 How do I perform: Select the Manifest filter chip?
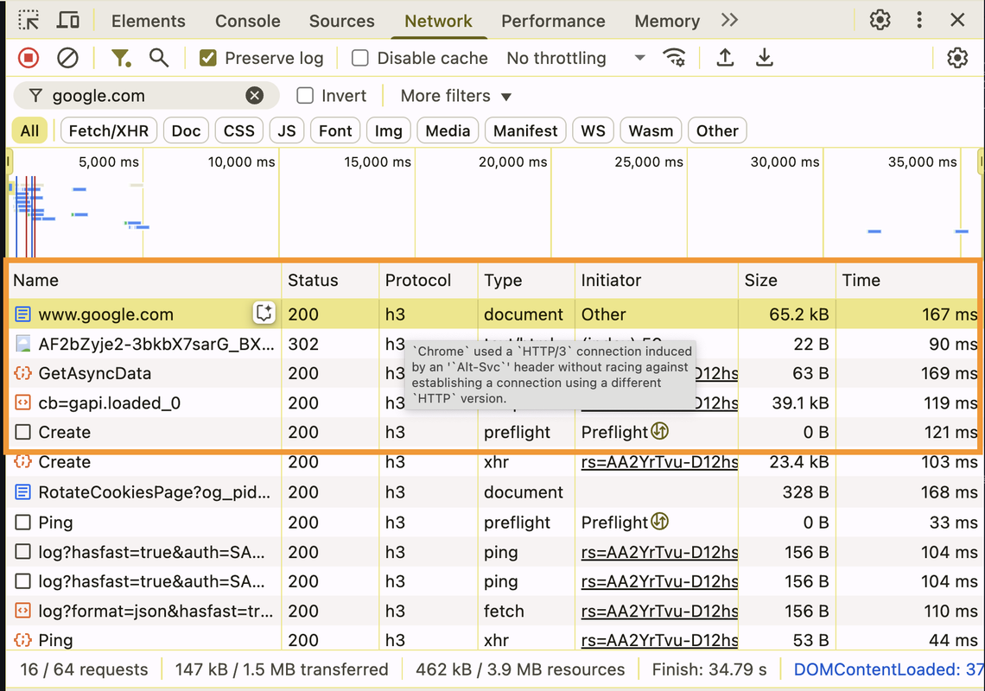[525, 130]
